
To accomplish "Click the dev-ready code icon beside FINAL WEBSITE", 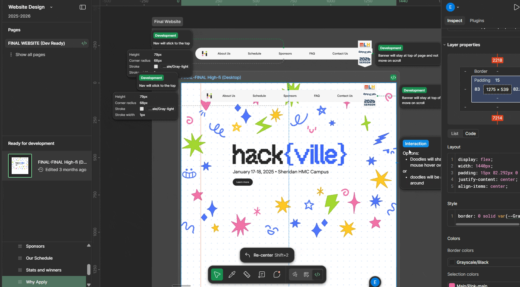I will coord(84,43).
